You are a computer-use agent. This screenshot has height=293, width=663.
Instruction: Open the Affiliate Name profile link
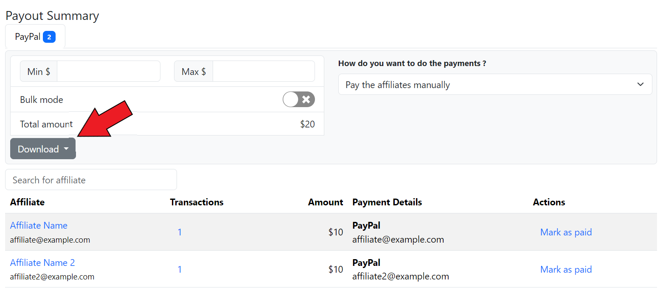click(x=39, y=225)
